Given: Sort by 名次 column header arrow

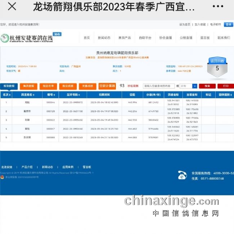Looking at the screenshot, I should point(10,95).
